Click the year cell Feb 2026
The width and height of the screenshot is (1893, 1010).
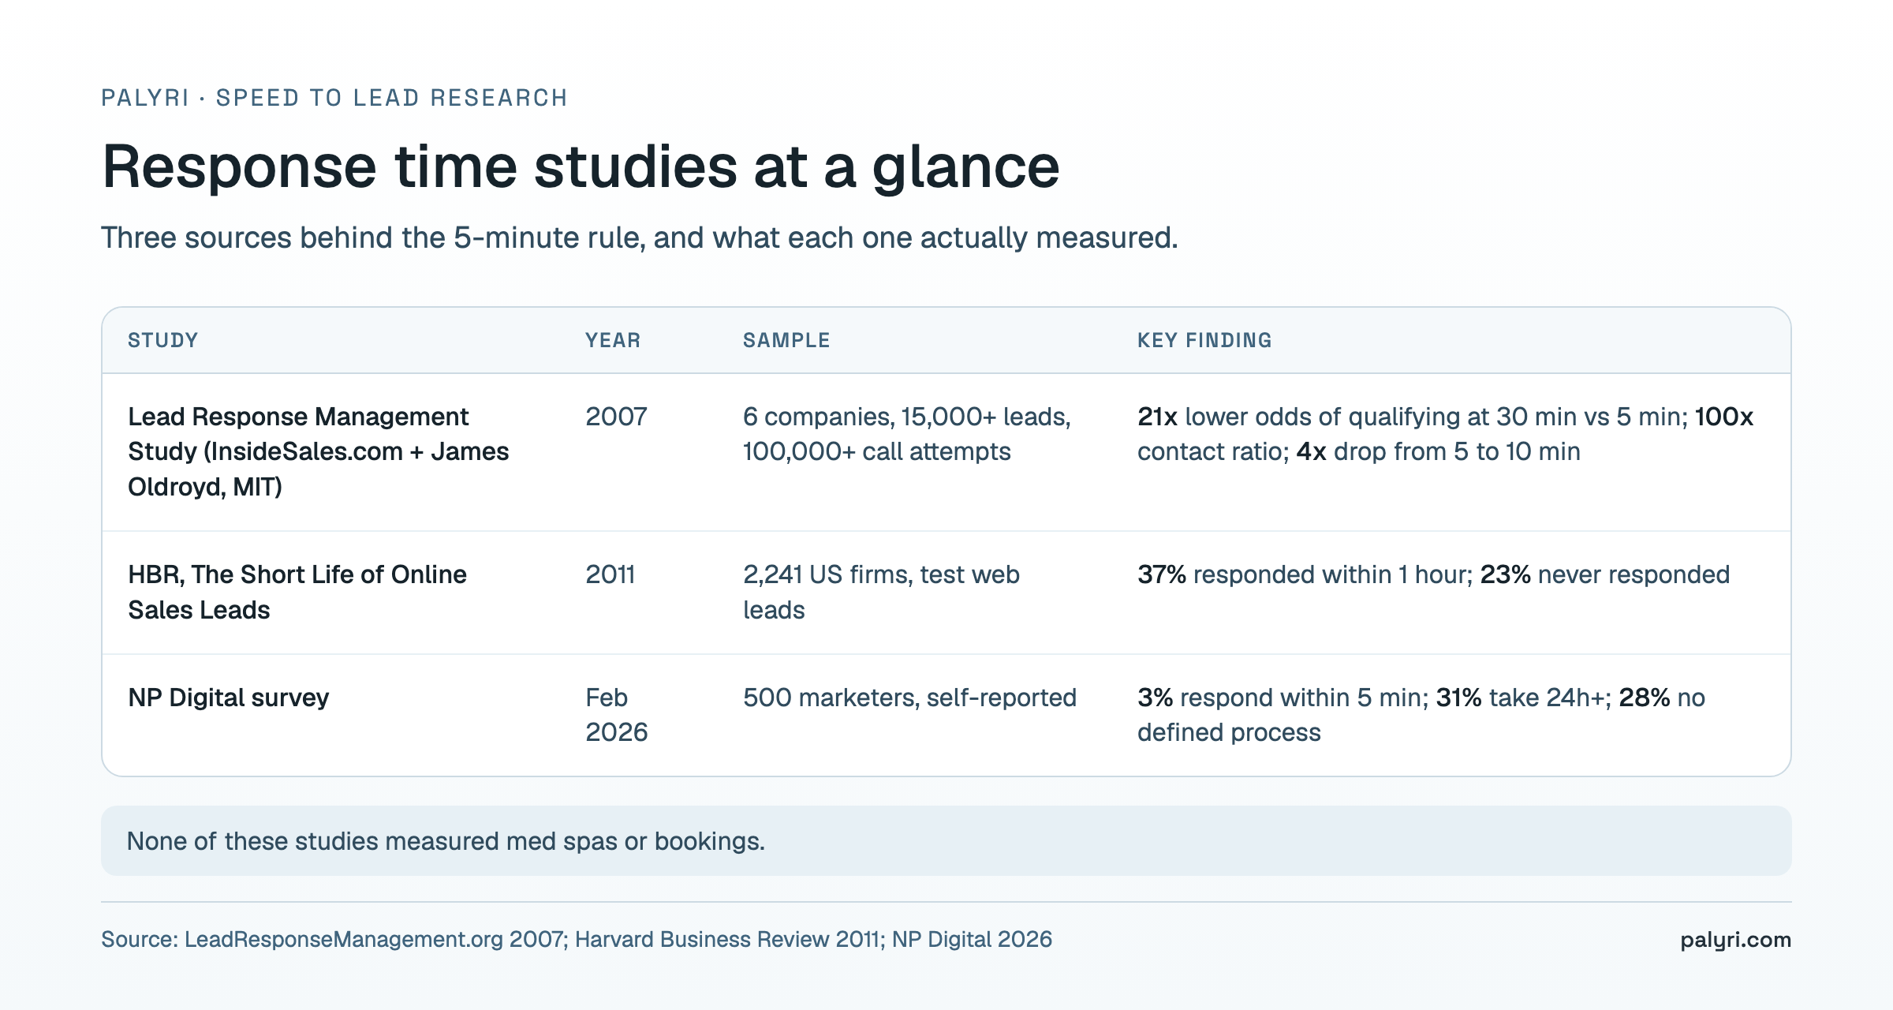(616, 715)
